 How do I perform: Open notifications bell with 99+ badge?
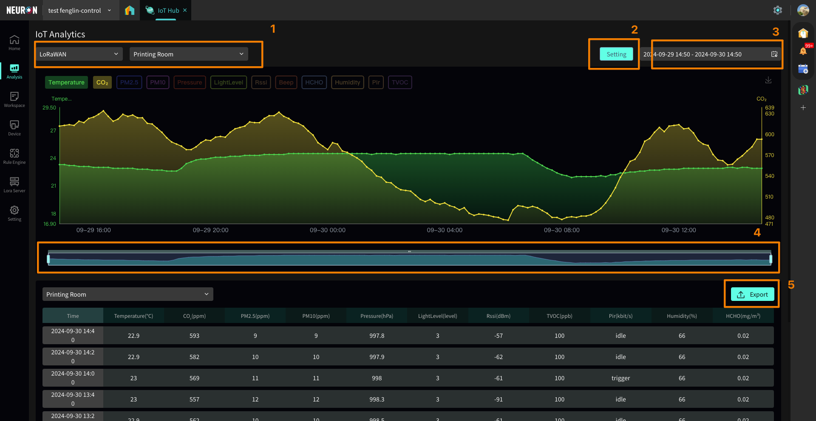[x=803, y=51]
